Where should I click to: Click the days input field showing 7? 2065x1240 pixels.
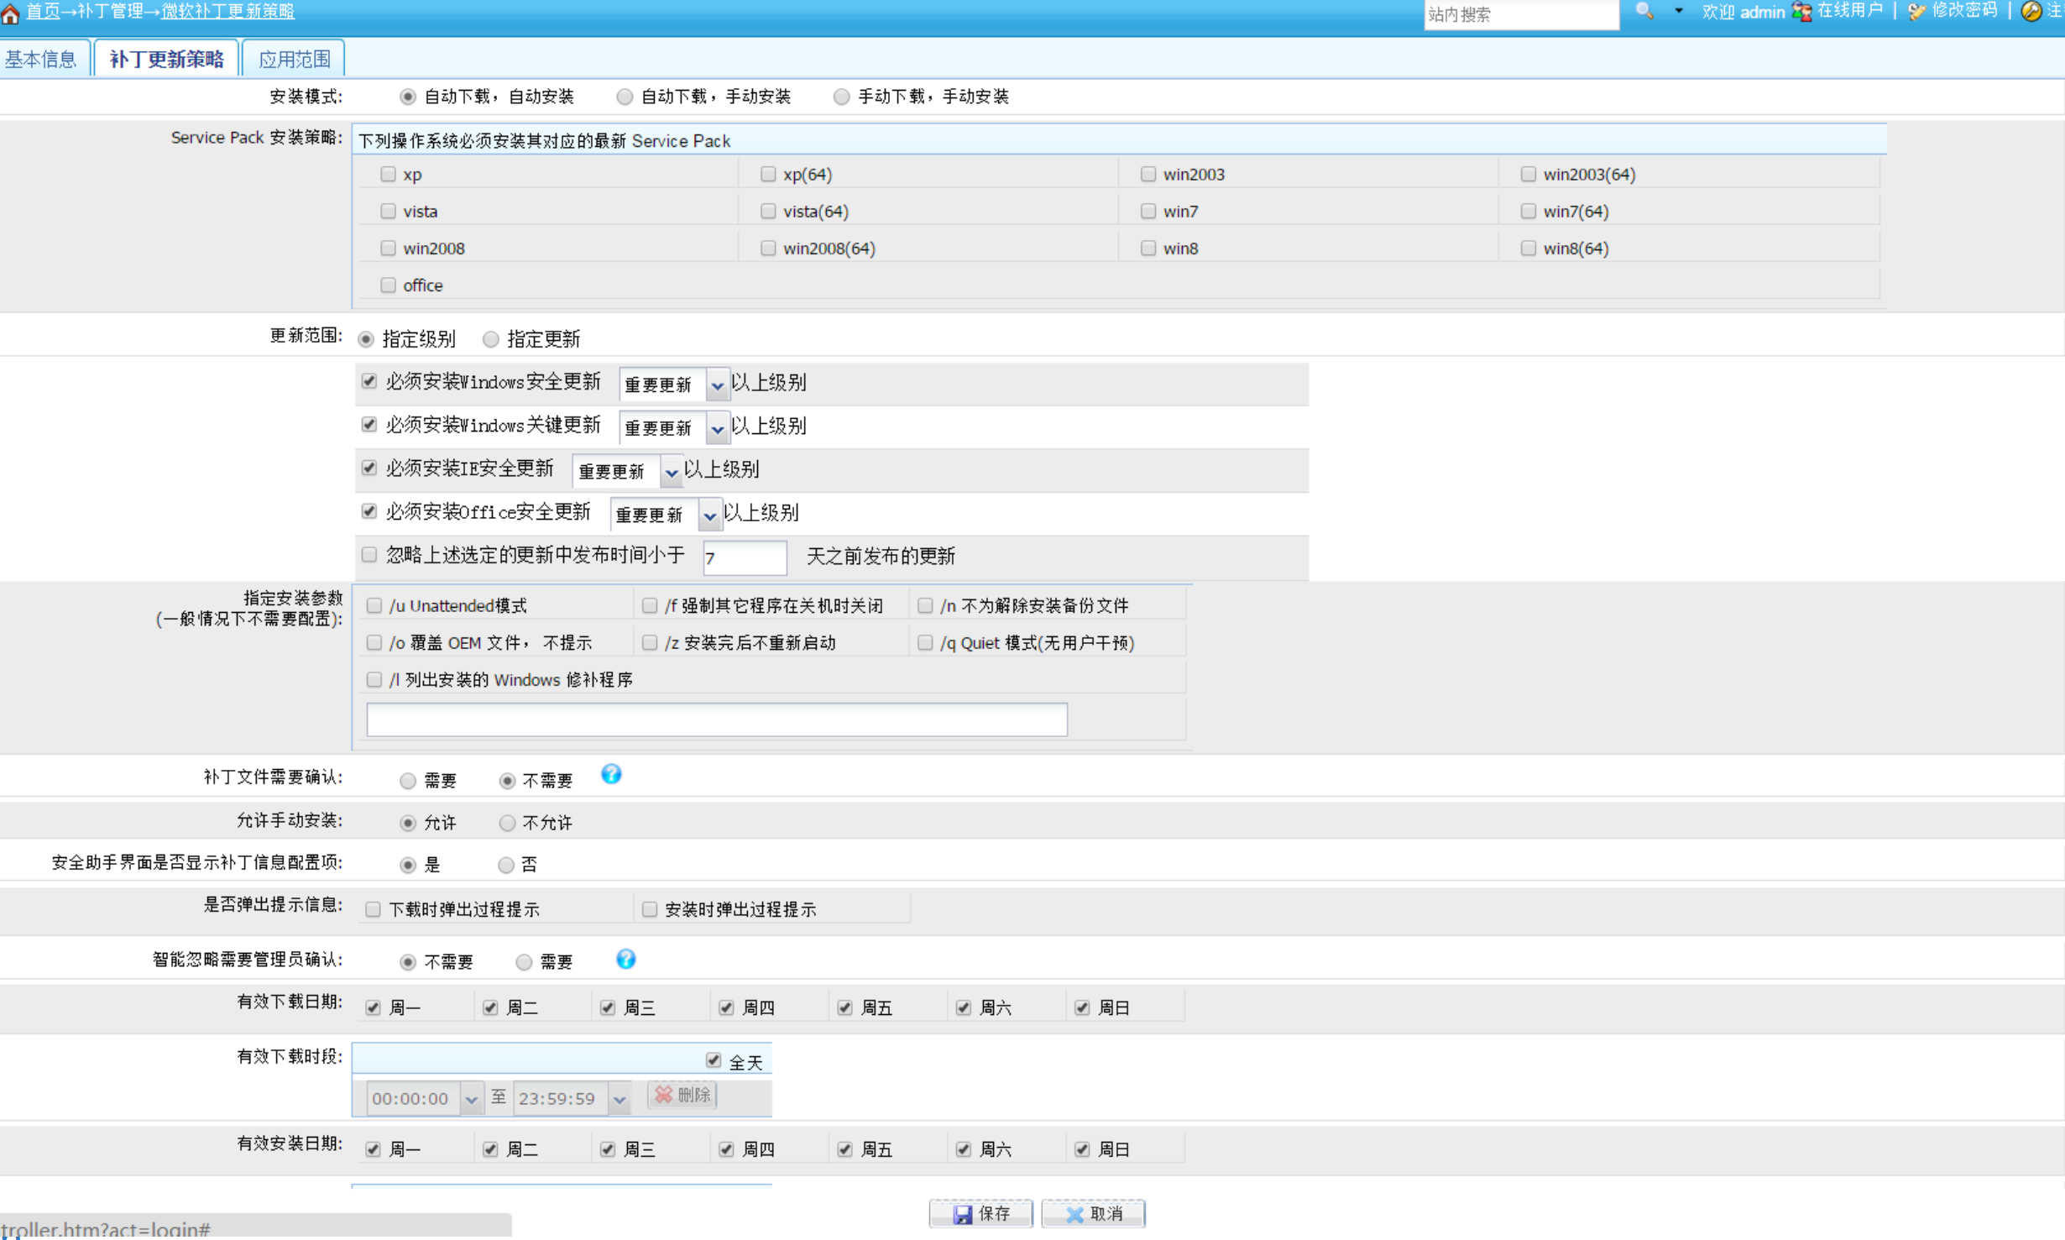click(x=745, y=557)
